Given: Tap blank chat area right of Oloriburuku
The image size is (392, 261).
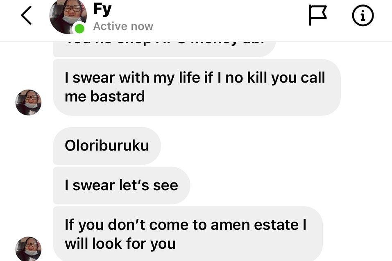Looking at the screenshot, I should tap(275, 146).
